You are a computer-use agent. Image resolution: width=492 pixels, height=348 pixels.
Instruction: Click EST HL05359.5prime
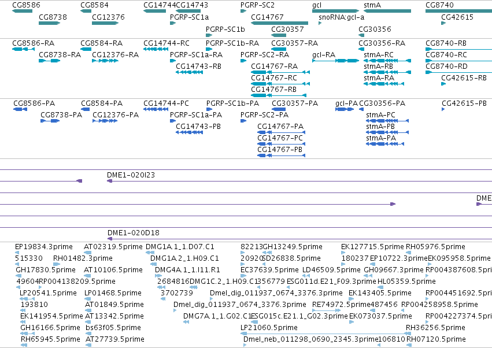pyautogui.click(x=380, y=287)
